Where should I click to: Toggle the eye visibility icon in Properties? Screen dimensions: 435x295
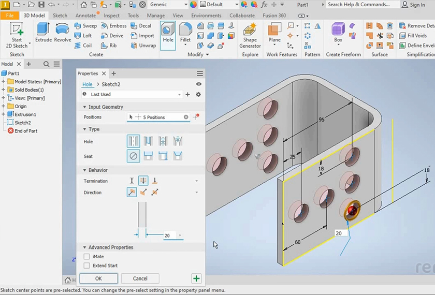tap(199, 84)
